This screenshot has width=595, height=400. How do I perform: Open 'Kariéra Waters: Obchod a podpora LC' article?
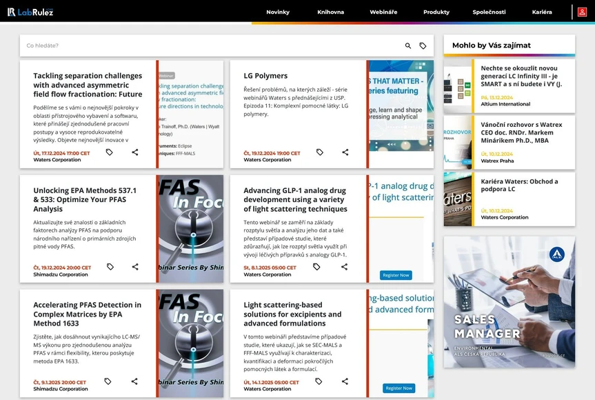(519, 186)
